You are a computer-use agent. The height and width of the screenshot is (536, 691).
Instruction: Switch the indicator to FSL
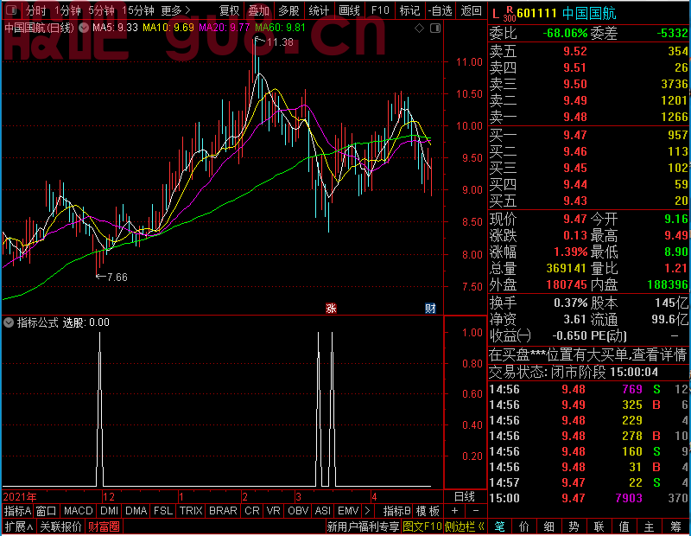pyautogui.click(x=163, y=511)
